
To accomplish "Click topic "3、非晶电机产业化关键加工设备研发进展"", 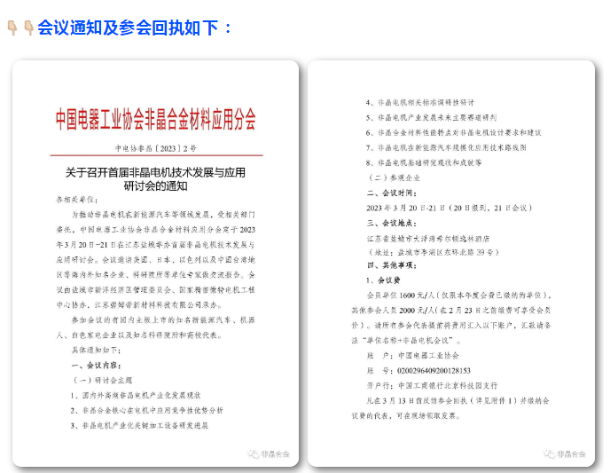I will (139, 425).
